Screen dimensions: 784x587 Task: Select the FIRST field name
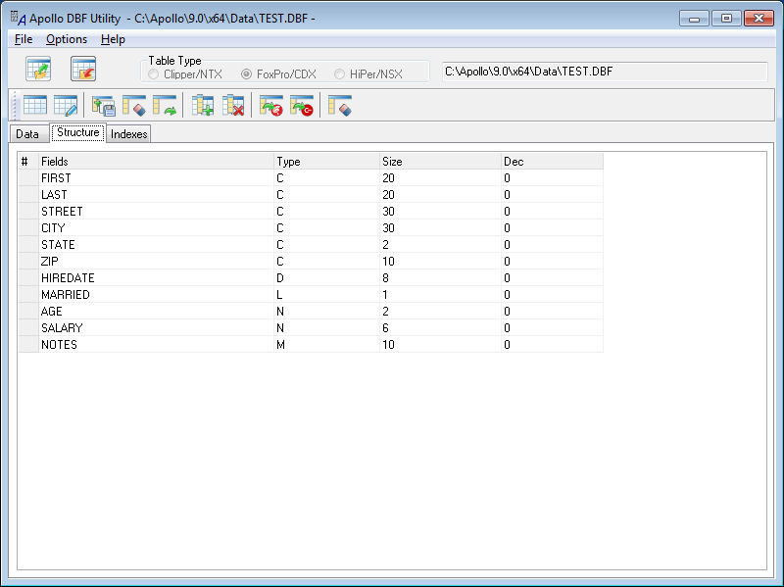point(56,178)
